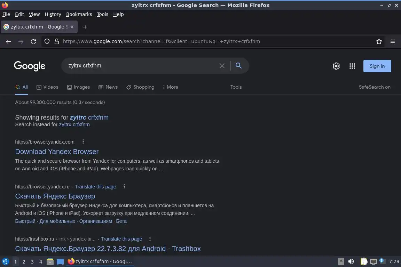This screenshot has width=401, height=267.
Task: Click the Google logo
Action: (x=30, y=66)
